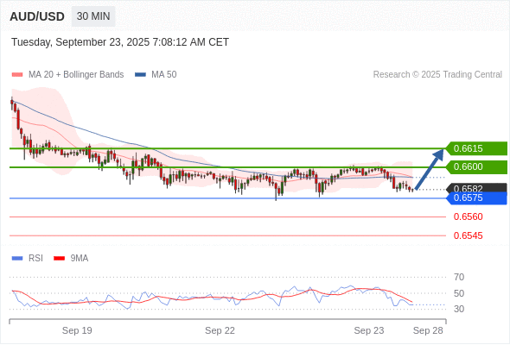Click the AUD/USD pair title
This screenshot has width=510, height=345.
click(x=37, y=16)
